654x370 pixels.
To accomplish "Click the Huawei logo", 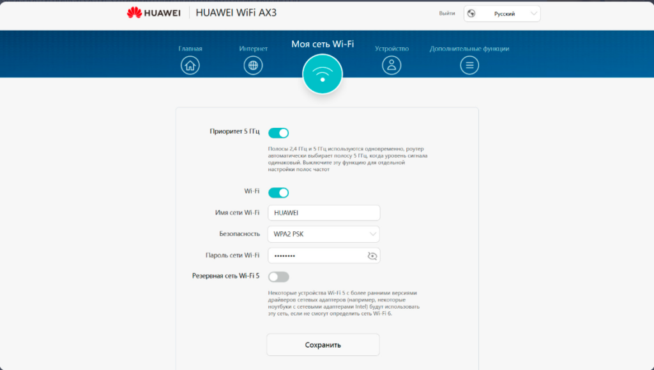I will (x=154, y=13).
